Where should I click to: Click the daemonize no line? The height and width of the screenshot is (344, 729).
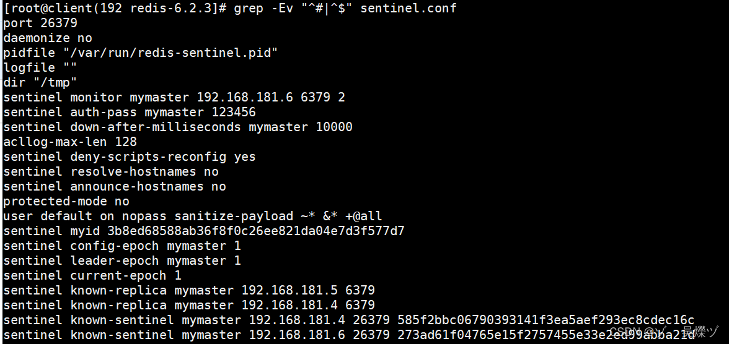click(47, 38)
